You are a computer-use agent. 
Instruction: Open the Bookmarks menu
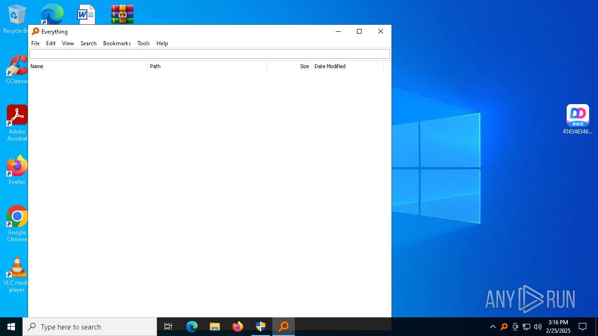pyautogui.click(x=117, y=43)
